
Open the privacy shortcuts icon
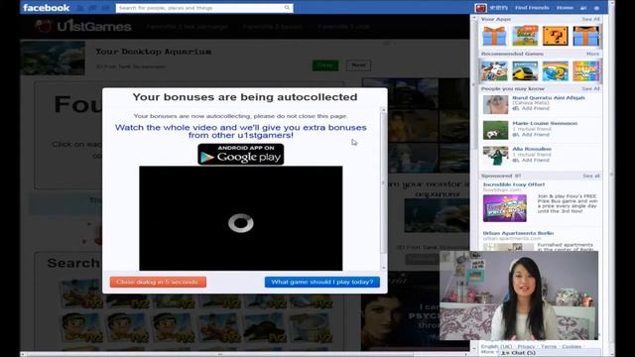coord(583,8)
